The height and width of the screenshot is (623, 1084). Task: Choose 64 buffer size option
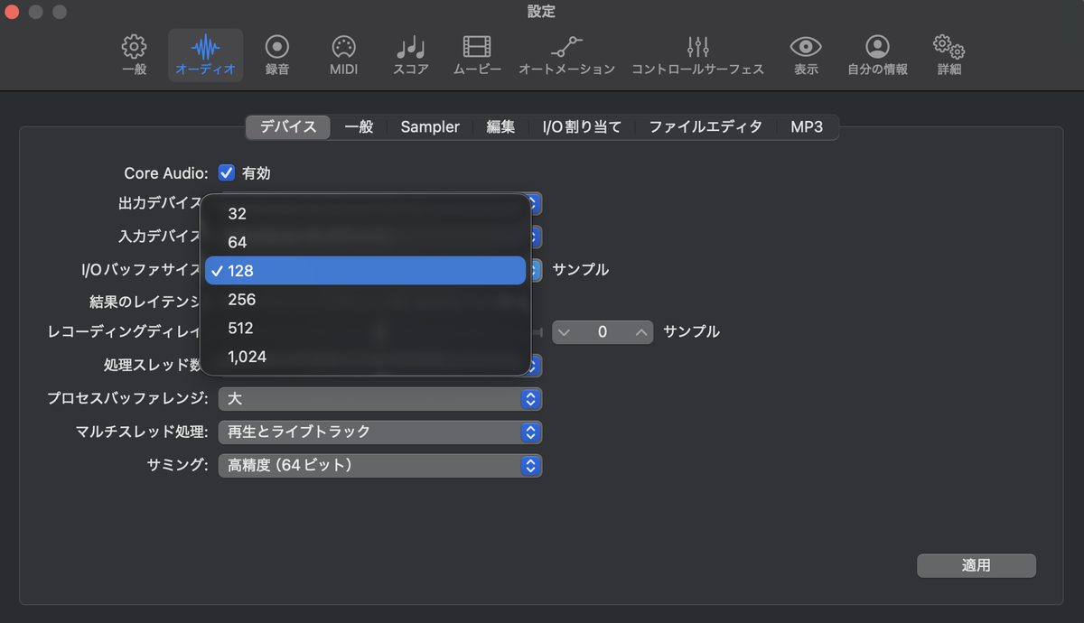pos(365,242)
